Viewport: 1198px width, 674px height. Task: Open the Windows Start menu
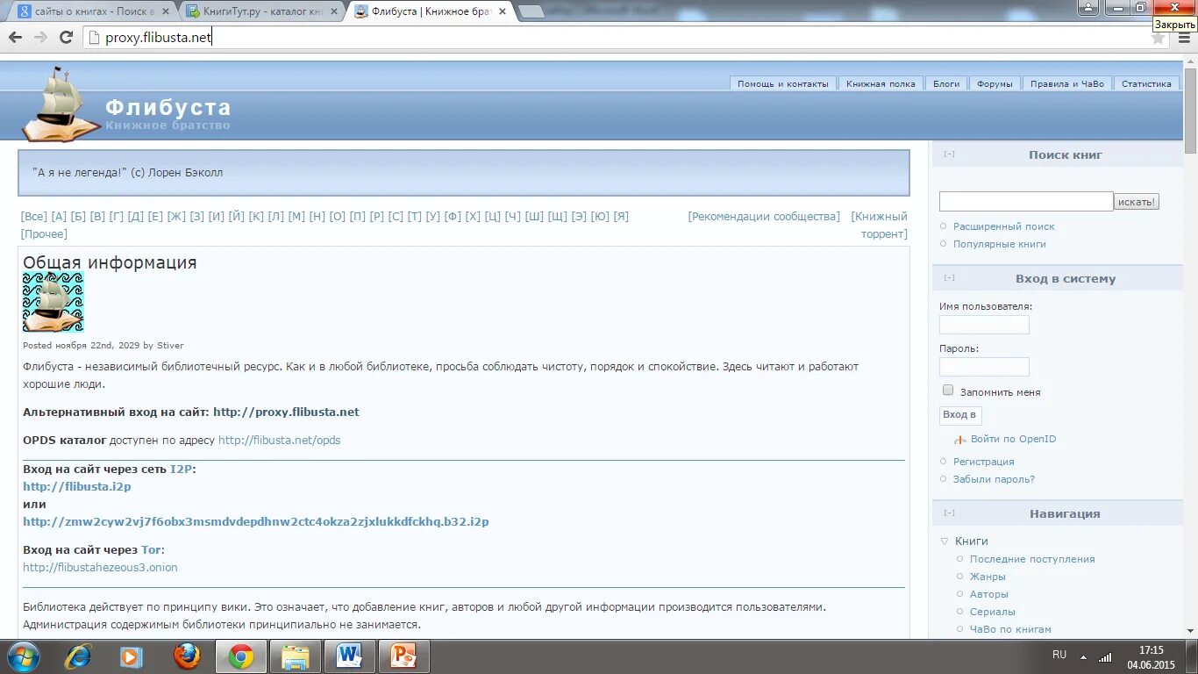click(22, 656)
